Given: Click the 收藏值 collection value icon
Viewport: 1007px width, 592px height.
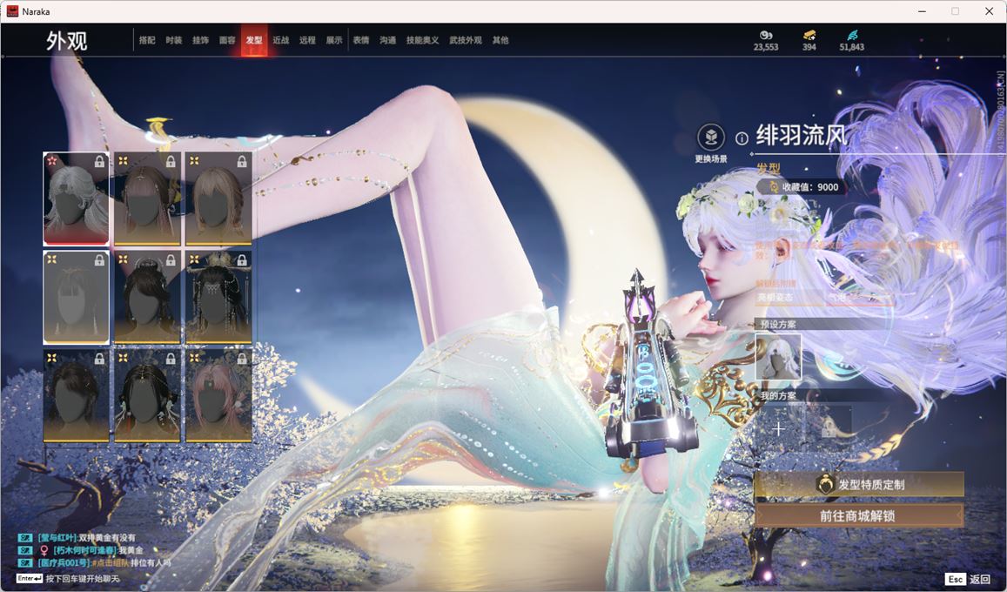Looking at the screenshot, I should pyautogui.click(x=773, y=187).
